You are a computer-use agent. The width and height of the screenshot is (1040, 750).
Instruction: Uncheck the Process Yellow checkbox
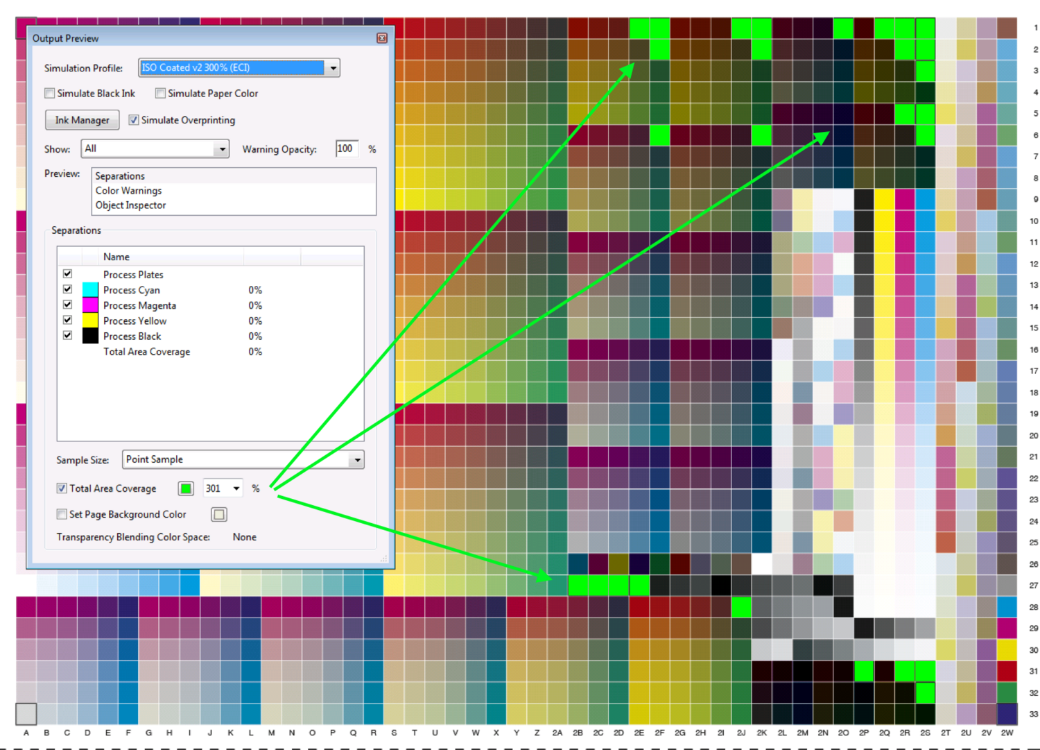pyautogui.click(x=67, y=320)
